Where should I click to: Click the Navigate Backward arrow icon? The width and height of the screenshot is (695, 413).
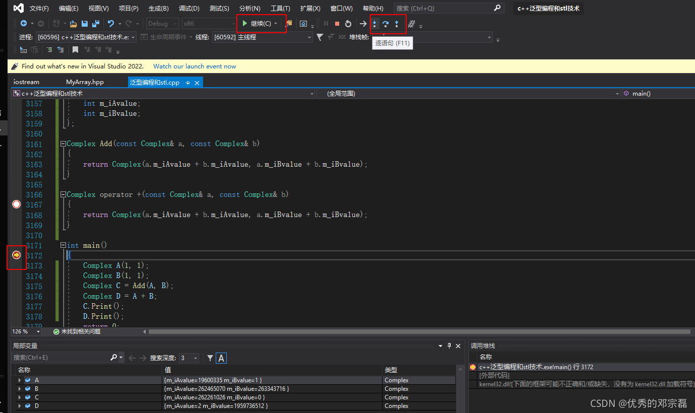pos(23,24)
